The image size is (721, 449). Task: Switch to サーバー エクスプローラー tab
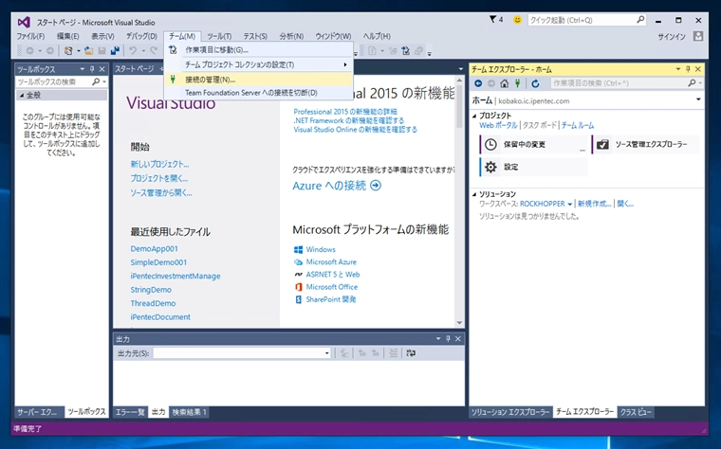coord(38,412)
